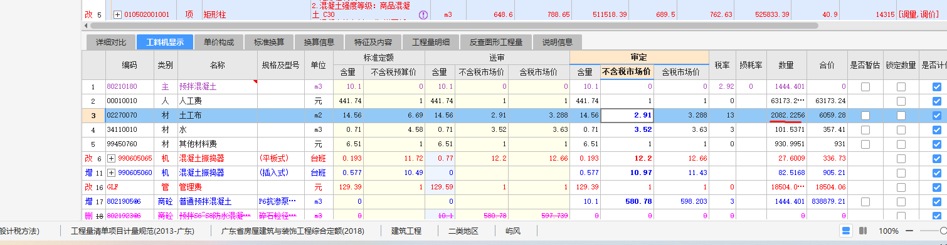Click the 合价 column header
The height and width of the screenshot is (245, 947).
(827, 65)
